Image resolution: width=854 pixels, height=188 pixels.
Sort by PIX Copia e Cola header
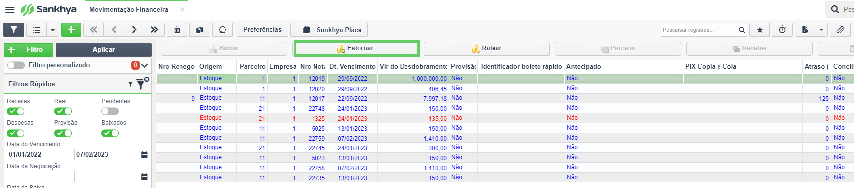point(743,66)
